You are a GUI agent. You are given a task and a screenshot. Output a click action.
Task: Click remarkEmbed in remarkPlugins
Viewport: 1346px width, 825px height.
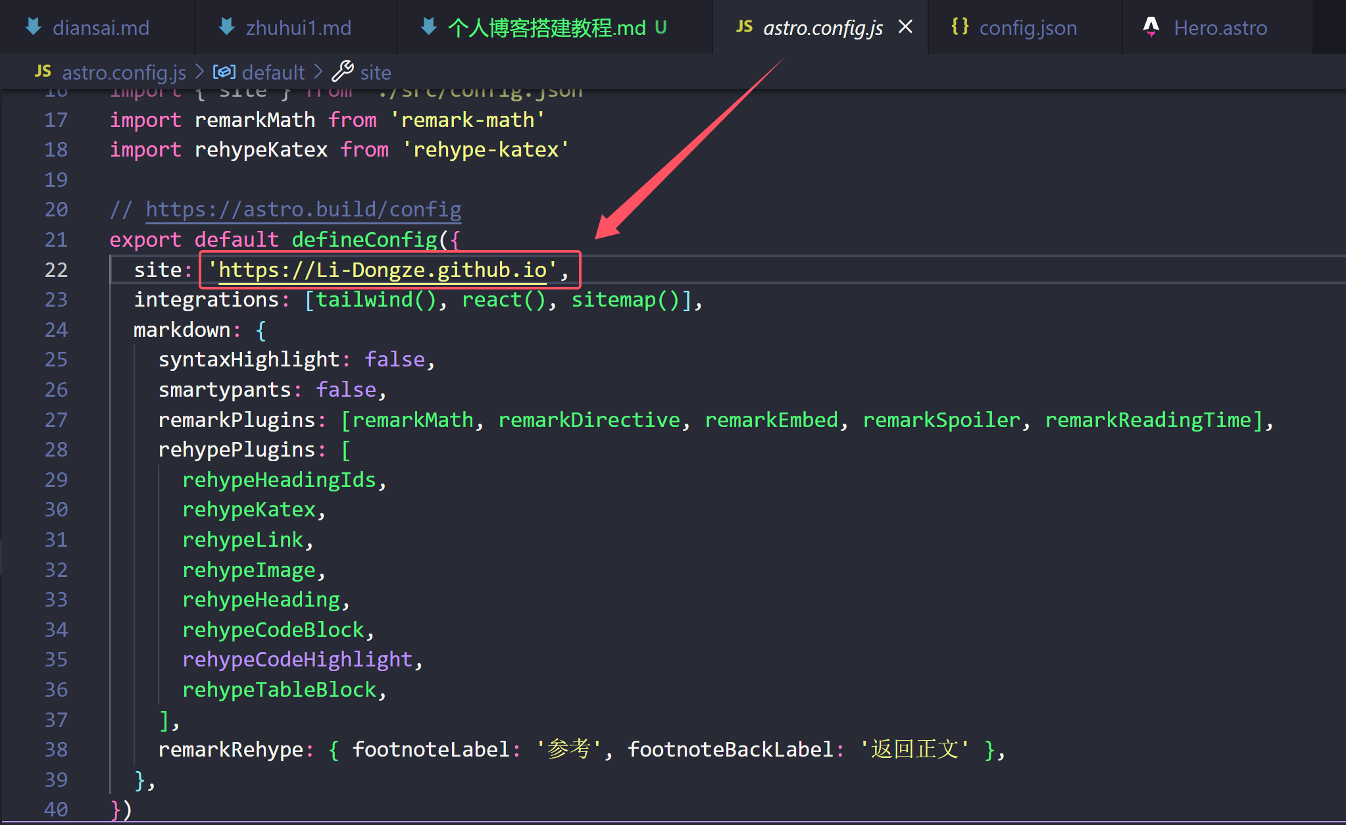pos(771,420)
